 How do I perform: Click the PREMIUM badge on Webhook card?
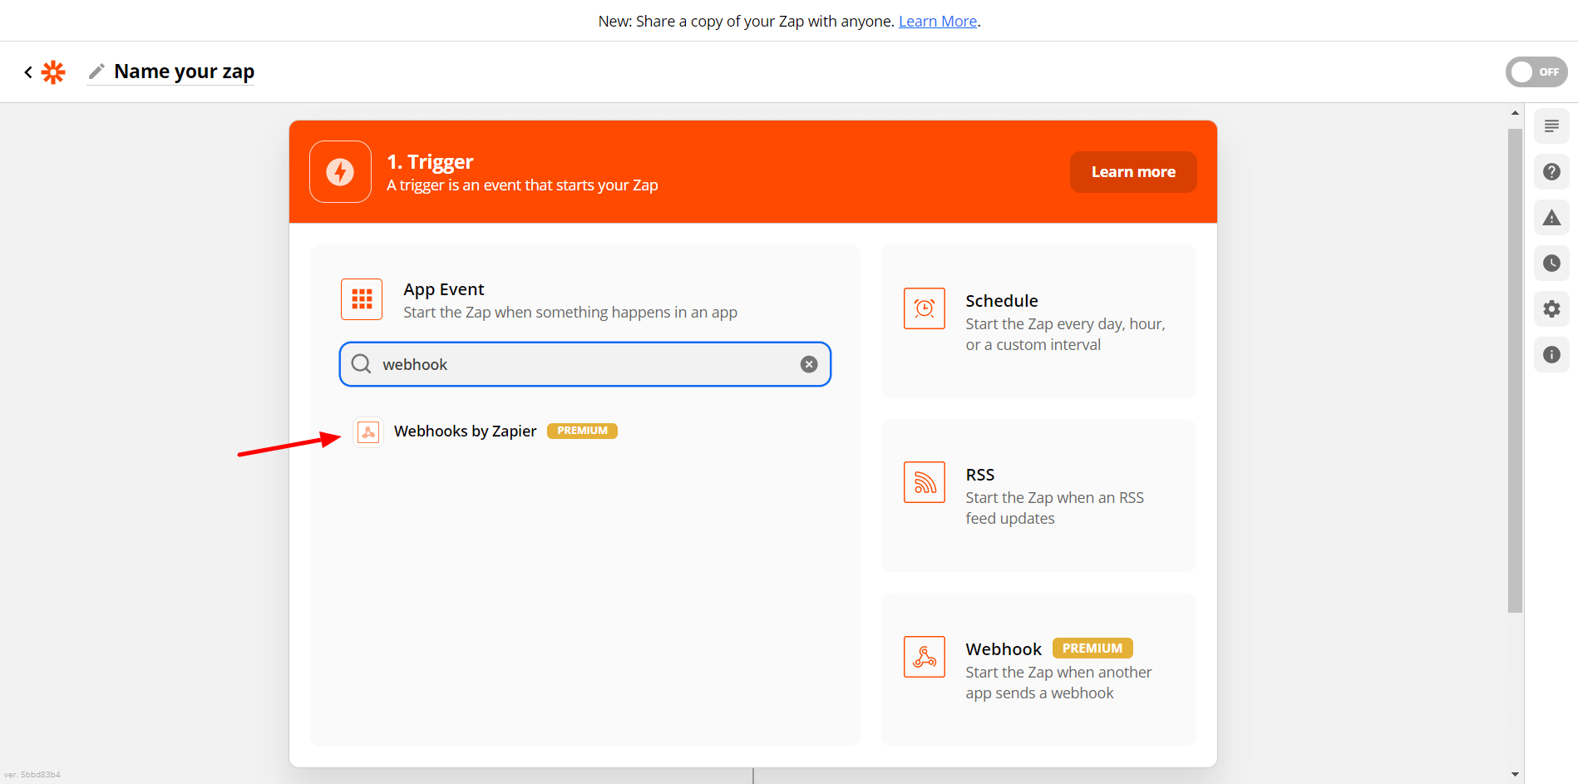tap(1092, 648)
